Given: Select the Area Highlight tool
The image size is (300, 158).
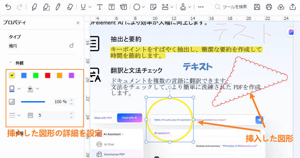Looking at the screenshot, I should coord(47,7).
